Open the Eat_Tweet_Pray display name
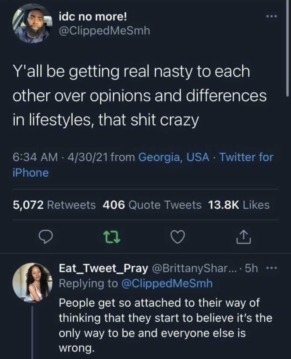This screenshot has height=359, width=291. pyautogui.click(x=104, y=268)
